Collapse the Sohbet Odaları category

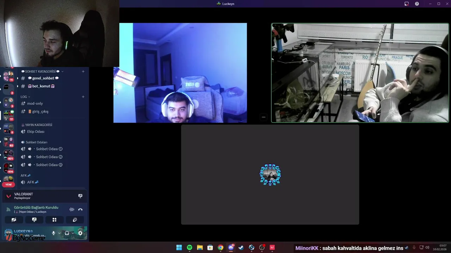point(34,142)
